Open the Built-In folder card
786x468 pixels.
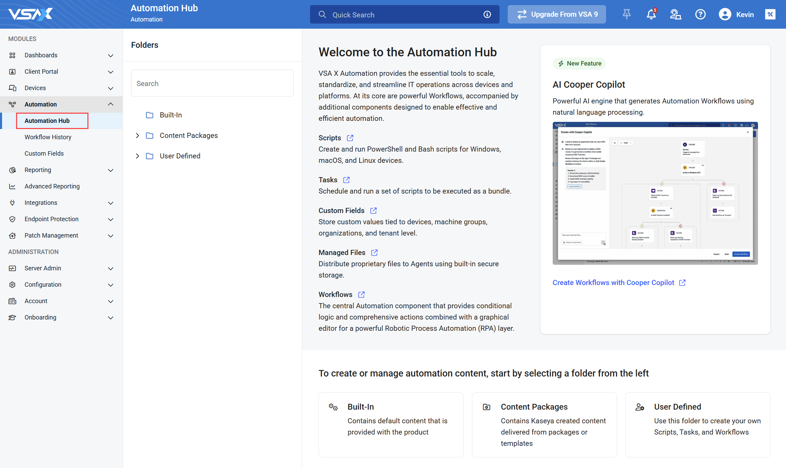tap(391, 425)
